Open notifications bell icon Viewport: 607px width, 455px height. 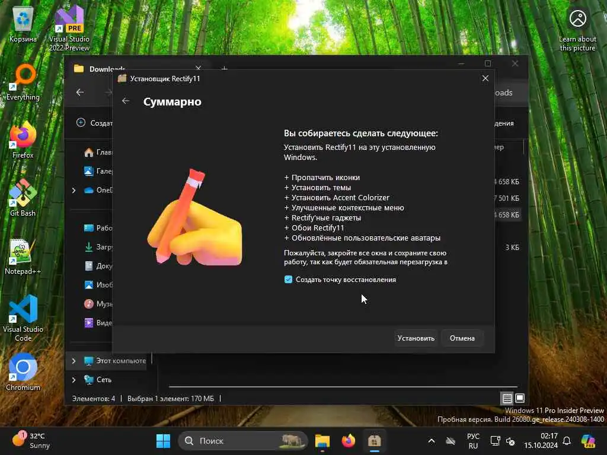(x=566, y=441)
